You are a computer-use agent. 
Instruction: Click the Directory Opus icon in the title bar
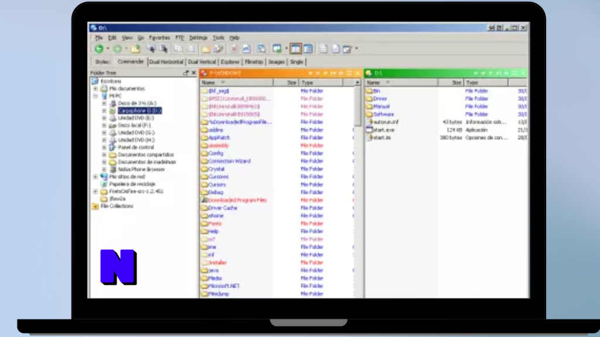click(93, 28)
